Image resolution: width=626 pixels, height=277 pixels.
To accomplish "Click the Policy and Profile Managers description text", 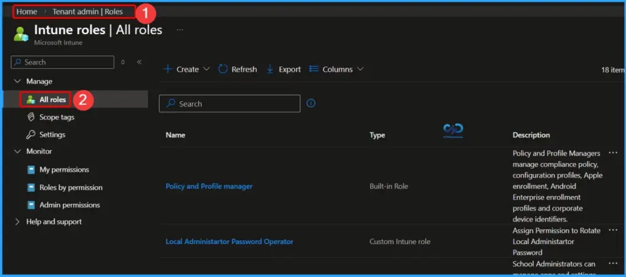I will point(558,186).
